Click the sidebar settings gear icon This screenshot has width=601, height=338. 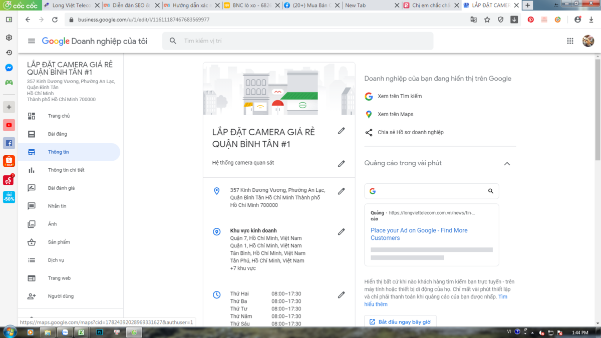point(9,38)
